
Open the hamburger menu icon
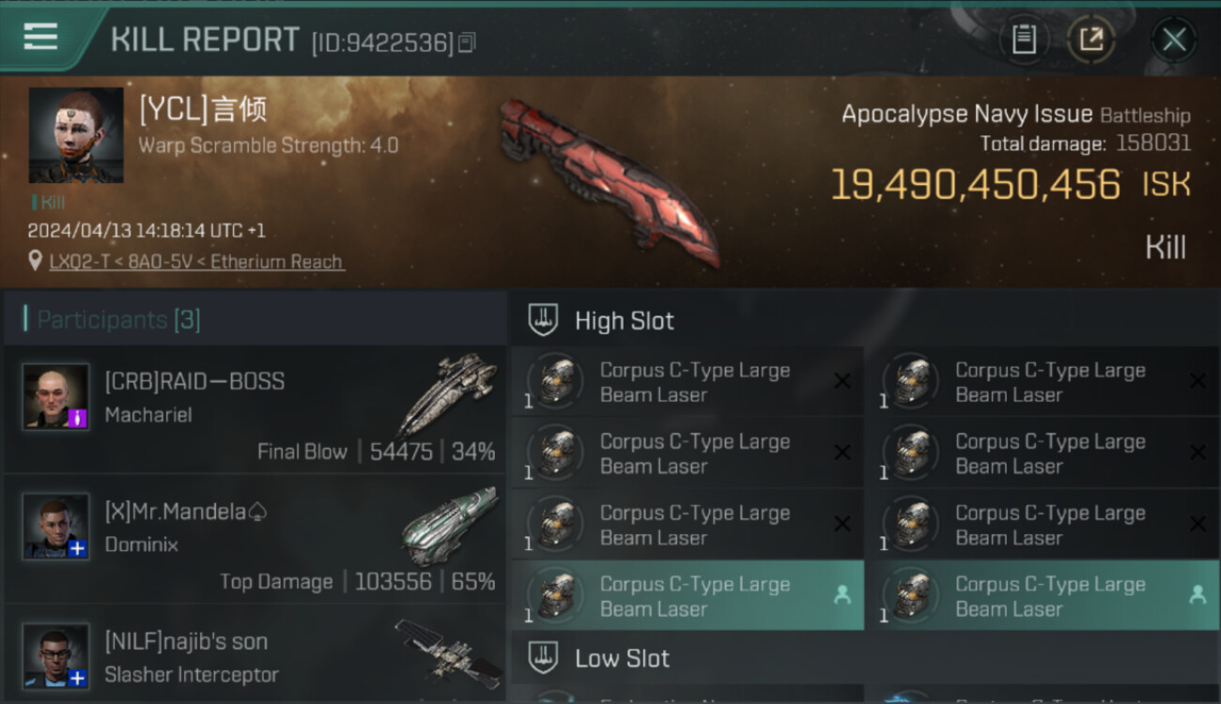click(x=40, y=37)
